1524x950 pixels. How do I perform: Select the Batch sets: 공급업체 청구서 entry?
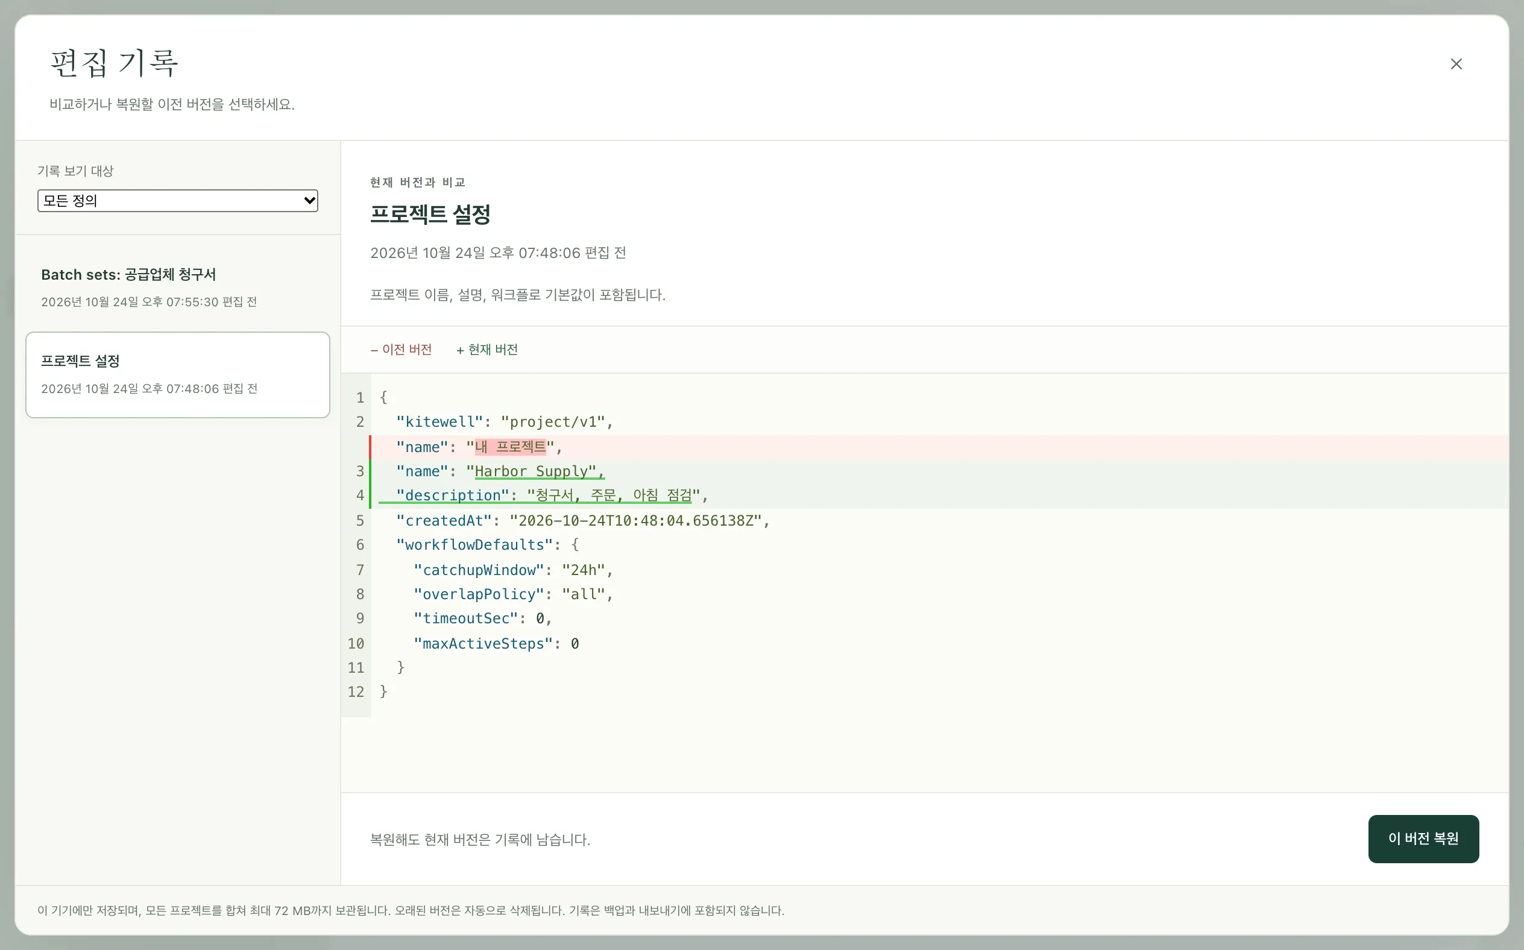pos(178,288)
